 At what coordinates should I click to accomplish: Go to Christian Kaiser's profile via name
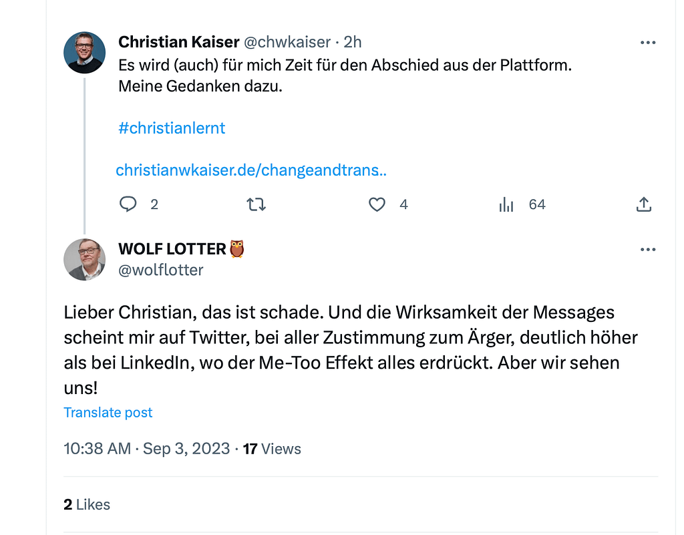coord(178,42)
